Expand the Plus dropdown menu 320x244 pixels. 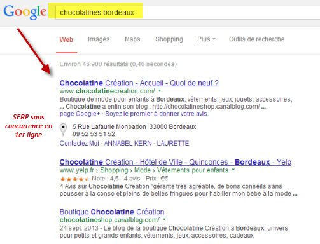pyautogui.click(x=206, y=39)
